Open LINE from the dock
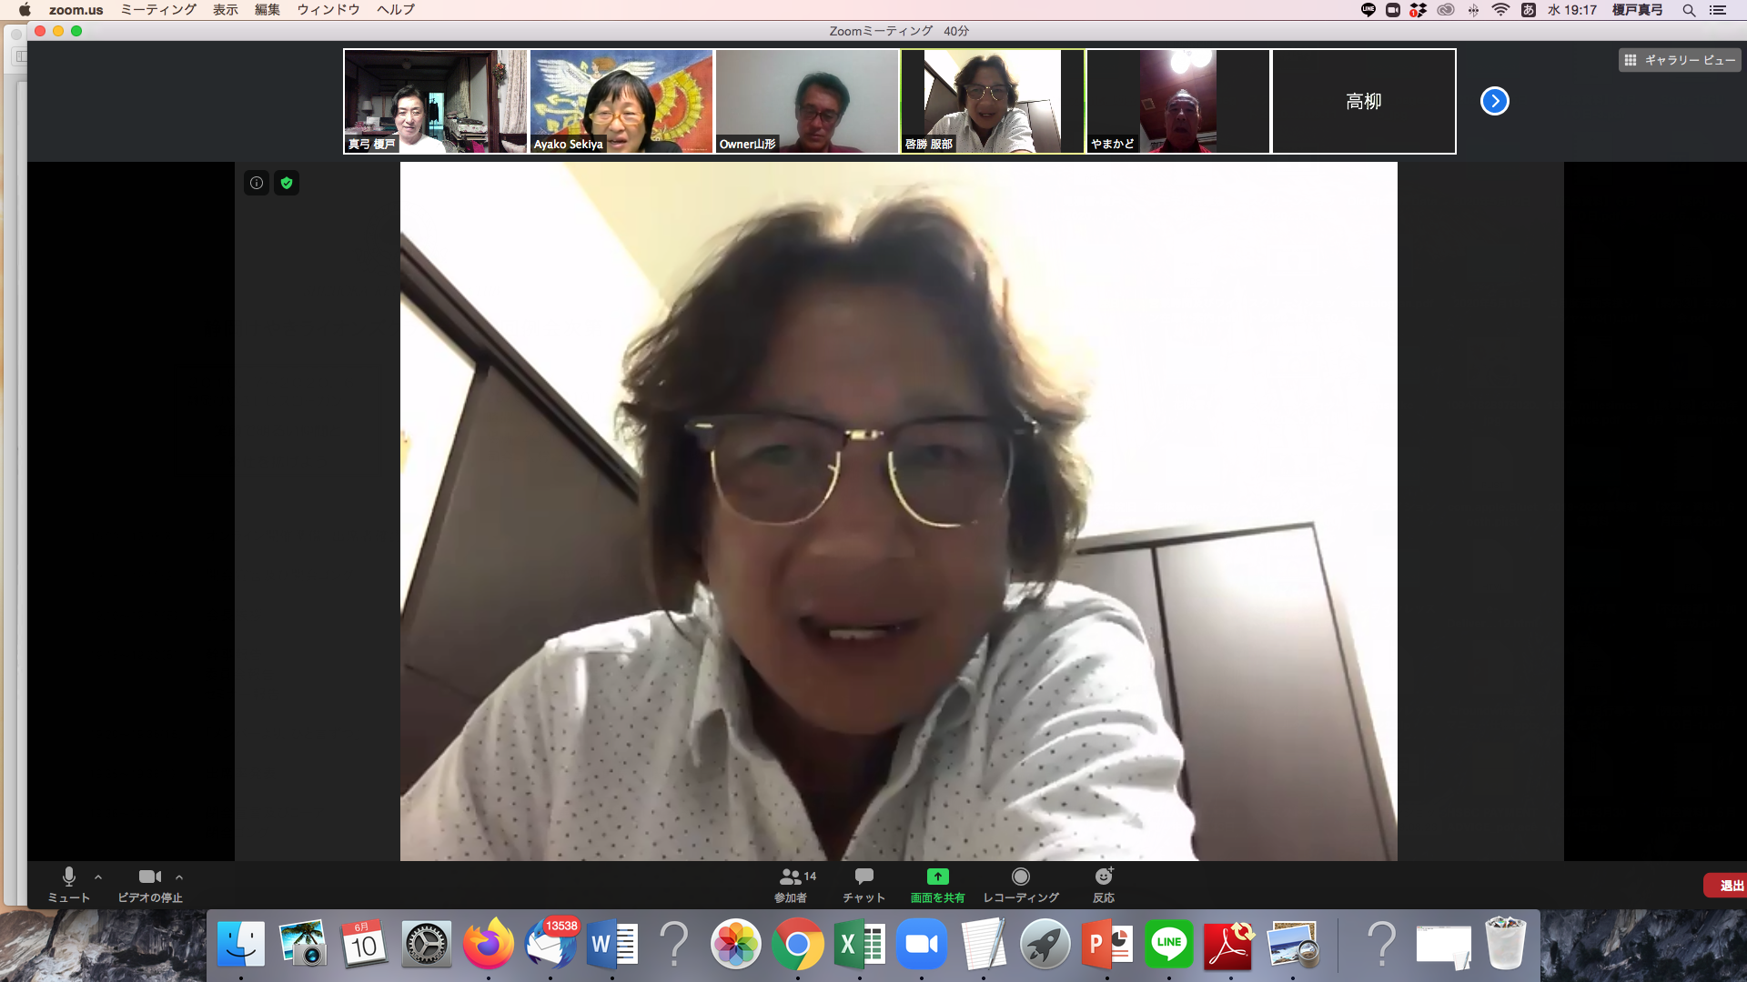This screenshot has width=1747, height=982. tap(1168, 945)
